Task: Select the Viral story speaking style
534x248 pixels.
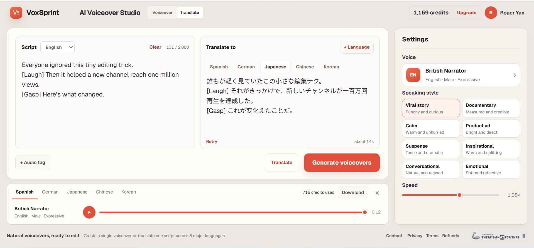Action: 431,108
